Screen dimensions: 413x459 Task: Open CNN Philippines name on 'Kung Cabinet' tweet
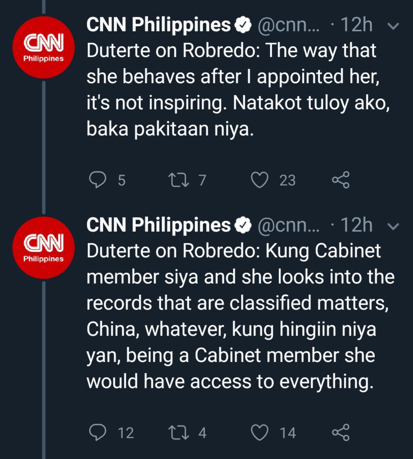click(158, 225)
